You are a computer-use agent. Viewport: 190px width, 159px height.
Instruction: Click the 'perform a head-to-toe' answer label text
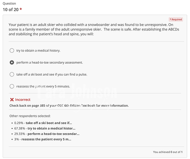click(50, 63)
